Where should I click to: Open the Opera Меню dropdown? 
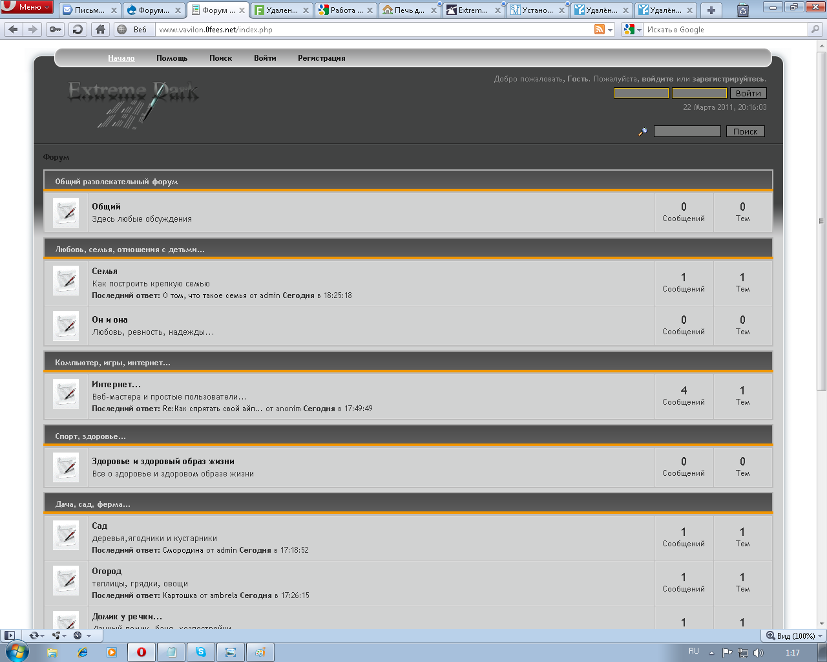(26, 7)
